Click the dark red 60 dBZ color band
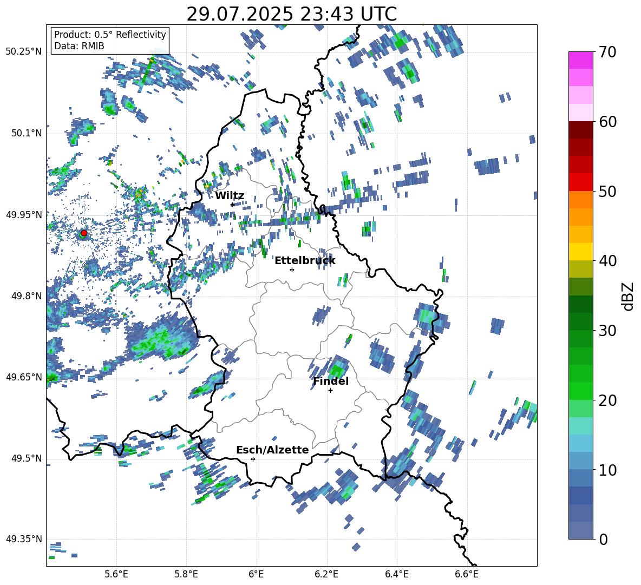 (580, 130)
